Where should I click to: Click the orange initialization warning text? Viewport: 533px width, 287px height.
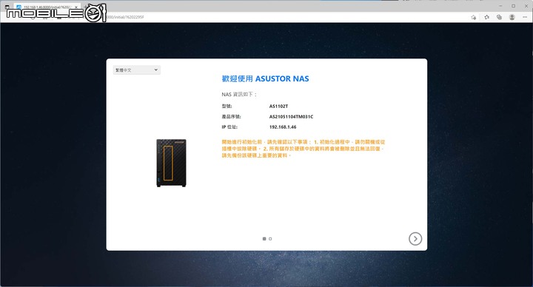[304, 149]
